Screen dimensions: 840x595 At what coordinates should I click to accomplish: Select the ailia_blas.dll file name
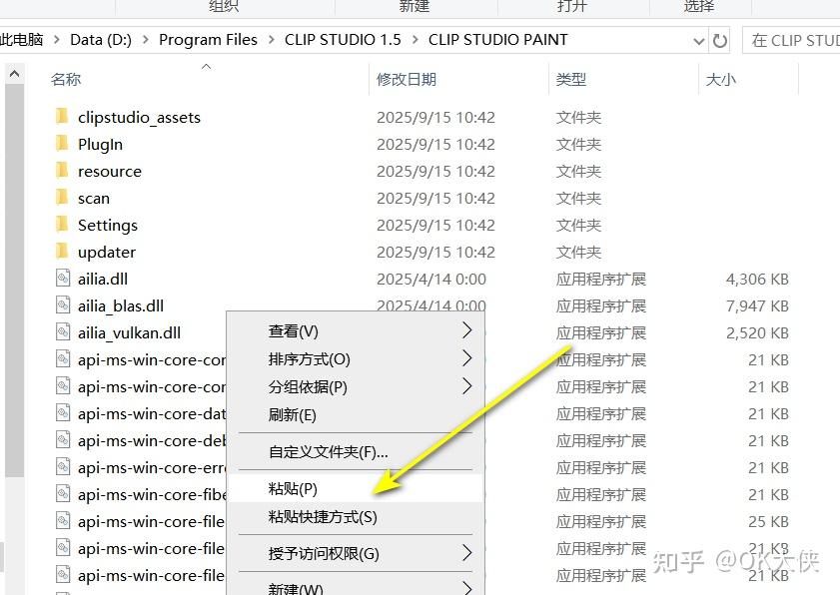[121, 306]
